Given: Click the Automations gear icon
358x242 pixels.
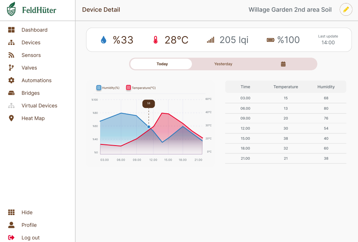Looking at the screenshot, I should 12,81.
